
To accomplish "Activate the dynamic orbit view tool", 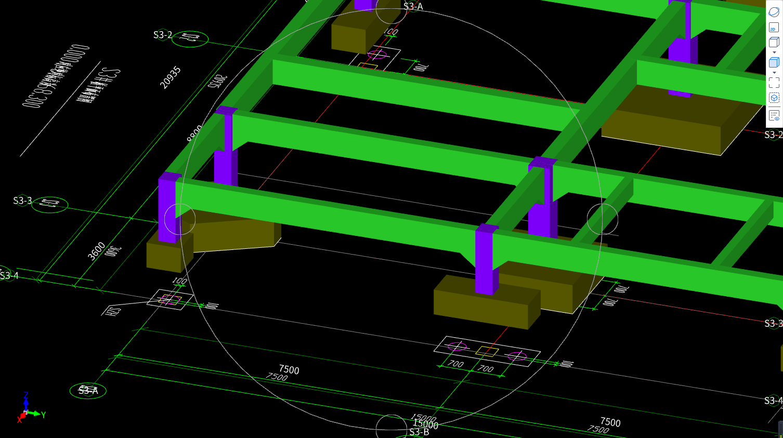I will tap(774, 12).
